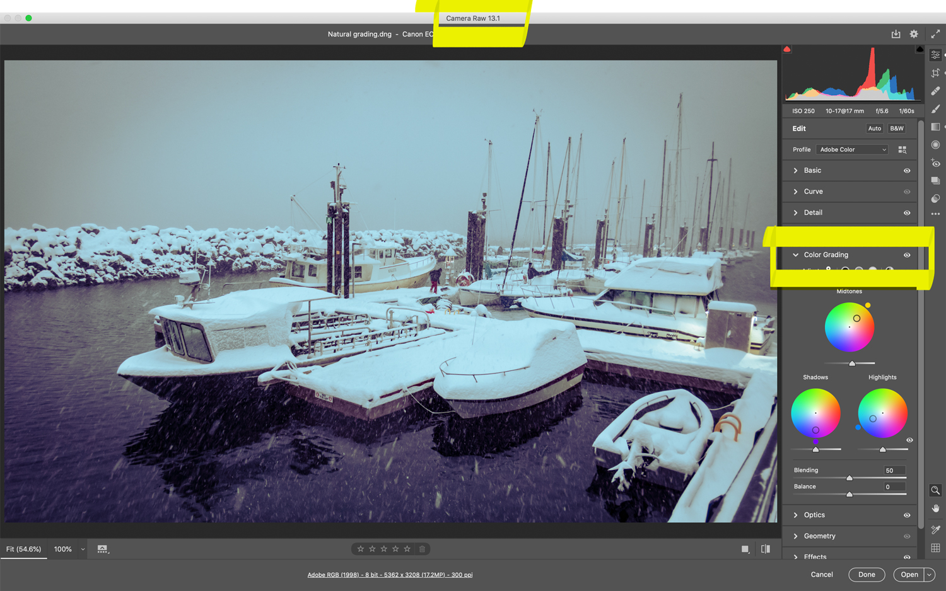The width and height of the screenshot is (946, 591).
Task: Open the Presets panel icon
Action: 936,180
